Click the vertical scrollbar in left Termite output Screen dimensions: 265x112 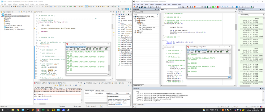point(109,62)
